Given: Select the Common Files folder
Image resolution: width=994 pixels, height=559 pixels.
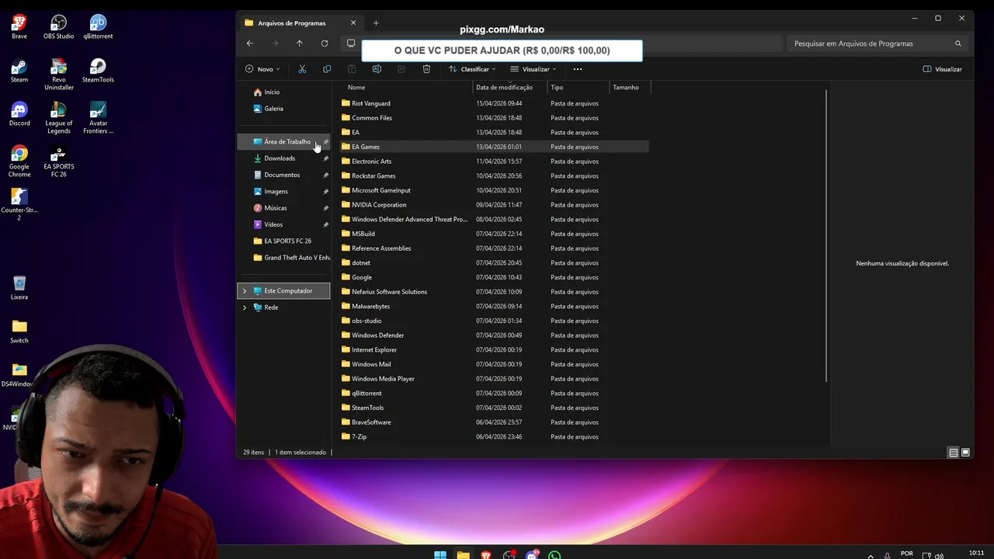Looking at the screenshot, I should 371,118.
